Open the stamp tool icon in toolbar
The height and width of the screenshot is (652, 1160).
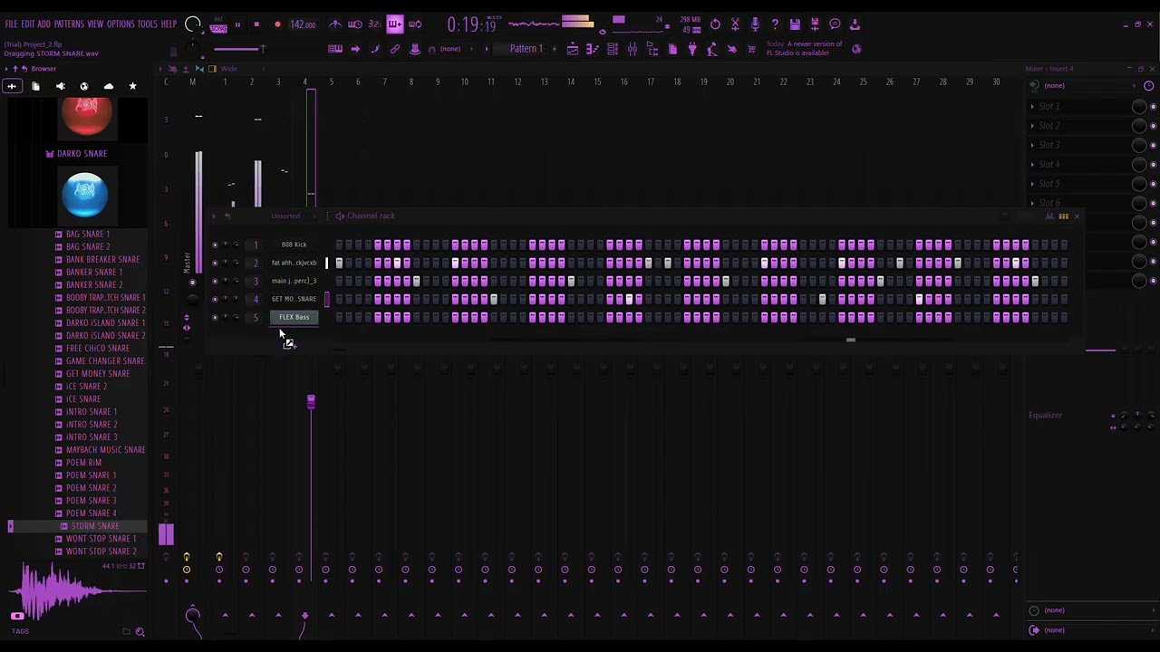(x=415, y=49)
